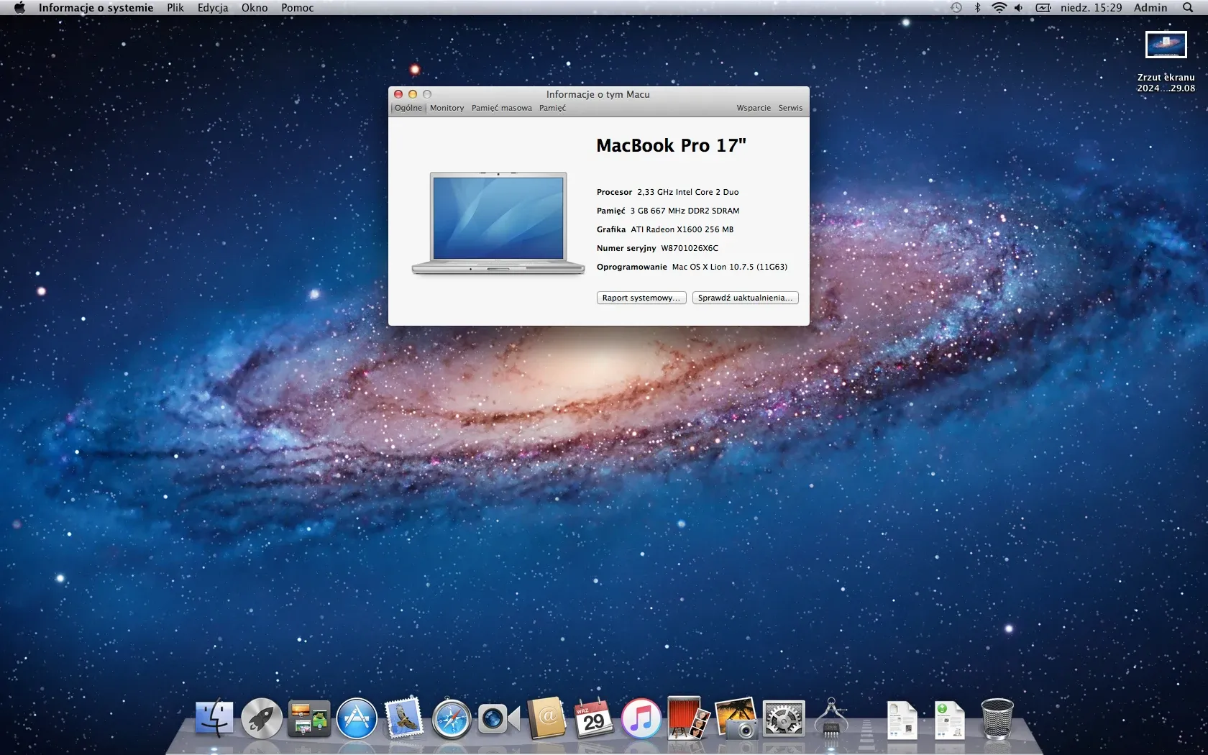Switch to Pamięć masowa tab

tap(502, 108)
